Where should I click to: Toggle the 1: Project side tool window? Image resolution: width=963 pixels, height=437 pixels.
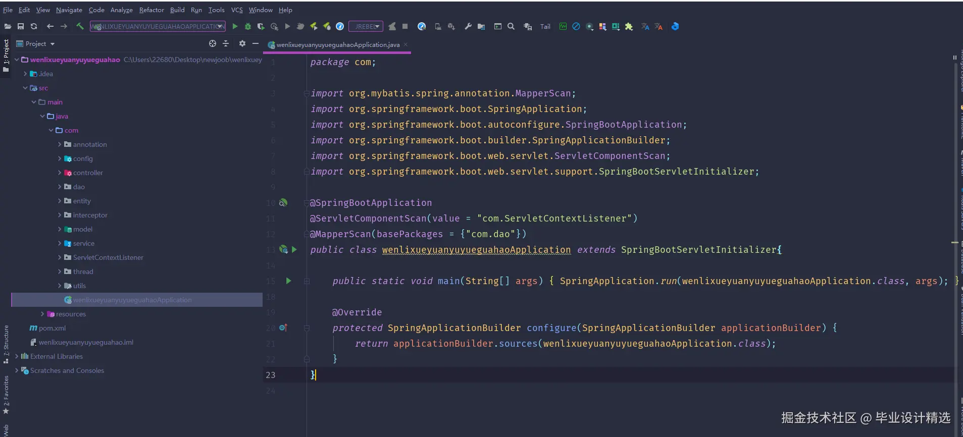pyautogui.click(x=6, y=56)
